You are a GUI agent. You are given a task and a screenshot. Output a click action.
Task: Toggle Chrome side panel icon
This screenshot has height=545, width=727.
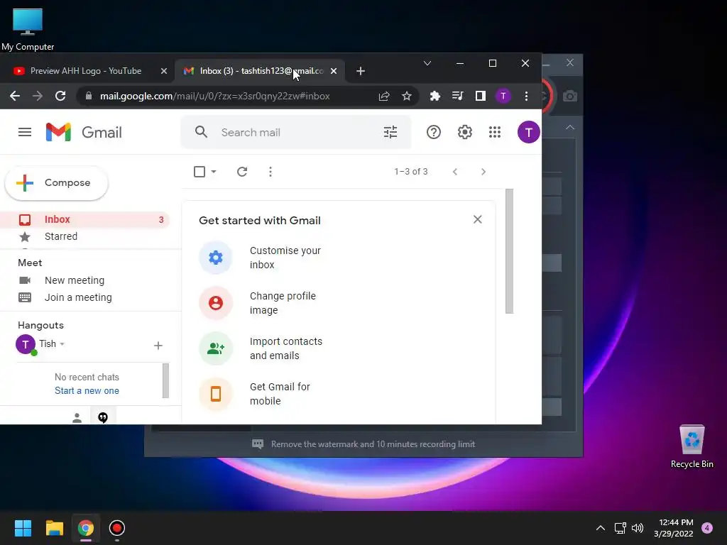tap(481, 96)
